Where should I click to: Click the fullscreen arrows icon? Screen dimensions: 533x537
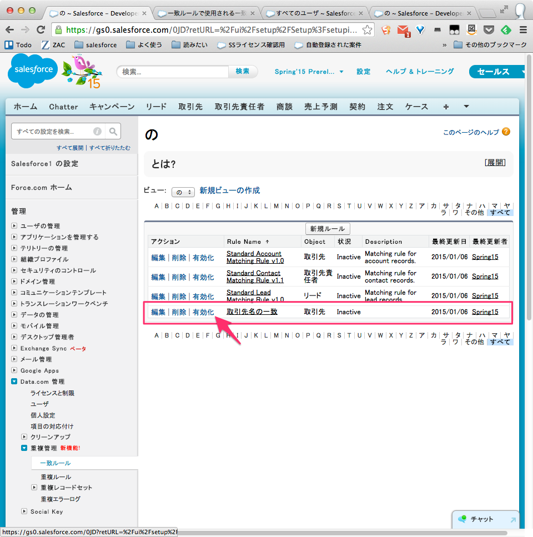[504, 10]
